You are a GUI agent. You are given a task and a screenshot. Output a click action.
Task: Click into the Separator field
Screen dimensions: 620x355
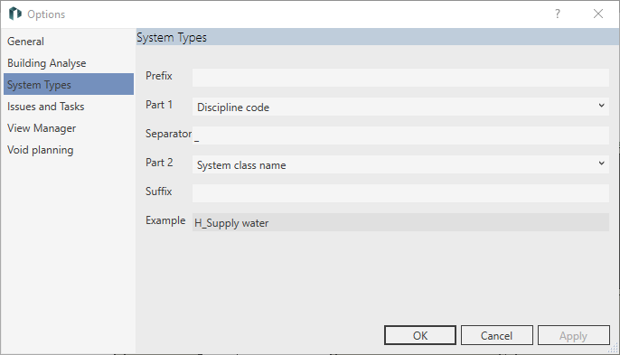pyautogui.click(x=400, y=135)
